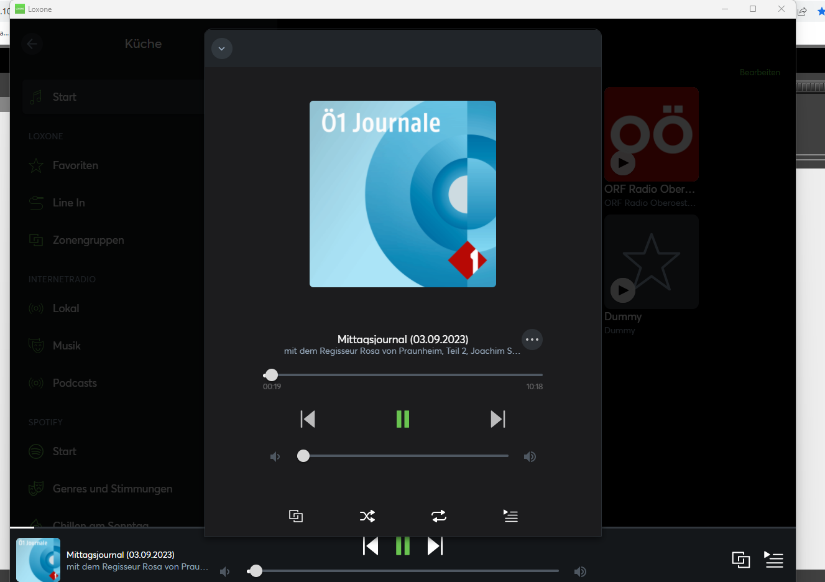Click the track progress slider in the popup
The height and width of the screenshot is (582, 825).
(x=403, y=375)
